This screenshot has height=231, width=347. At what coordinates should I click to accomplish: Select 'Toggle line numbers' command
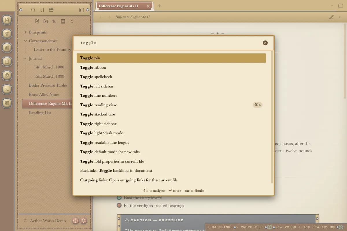click(x=171, y=96)
